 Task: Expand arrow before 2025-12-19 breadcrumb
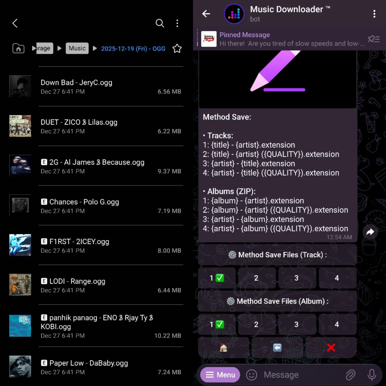coord(95,48)
